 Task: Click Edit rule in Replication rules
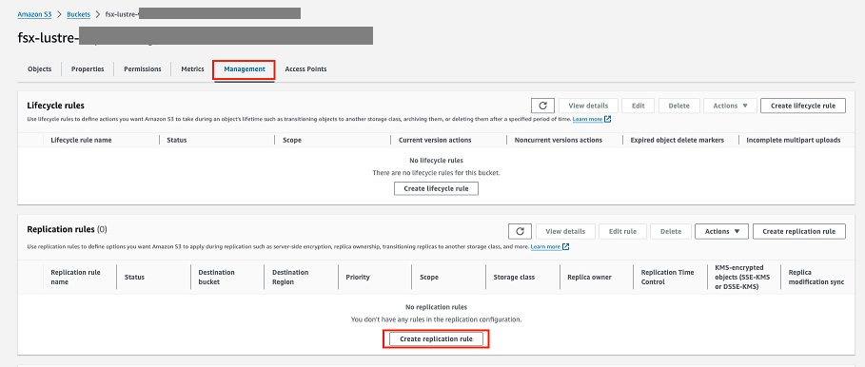click(x=622, y=231)
